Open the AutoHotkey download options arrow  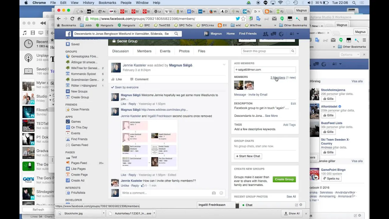(x=154, y=213)
